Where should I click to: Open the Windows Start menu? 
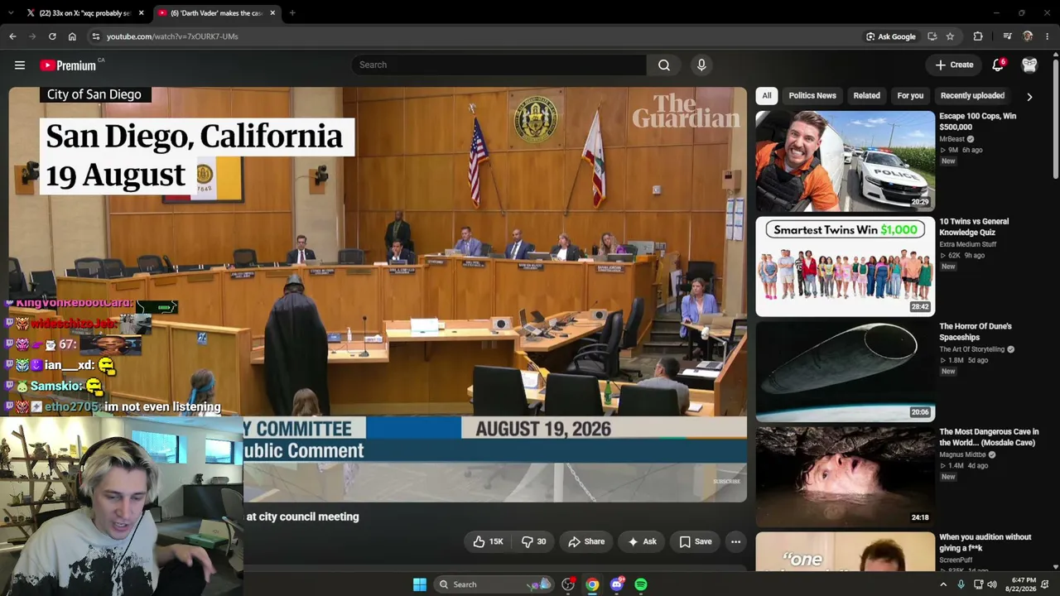[420, 584]
